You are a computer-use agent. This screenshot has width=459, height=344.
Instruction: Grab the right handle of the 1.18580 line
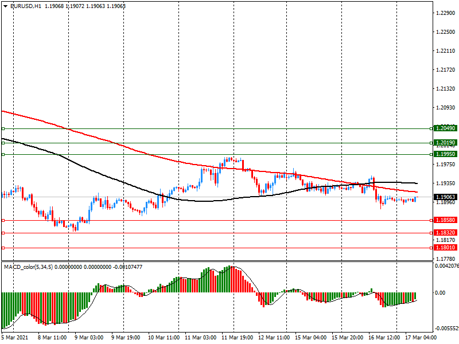pyautogui.click(x=431, y=221)
